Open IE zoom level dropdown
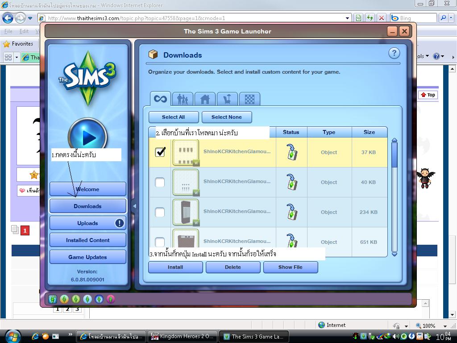Viewport: 457px width, 343px height. click(445, 326)
